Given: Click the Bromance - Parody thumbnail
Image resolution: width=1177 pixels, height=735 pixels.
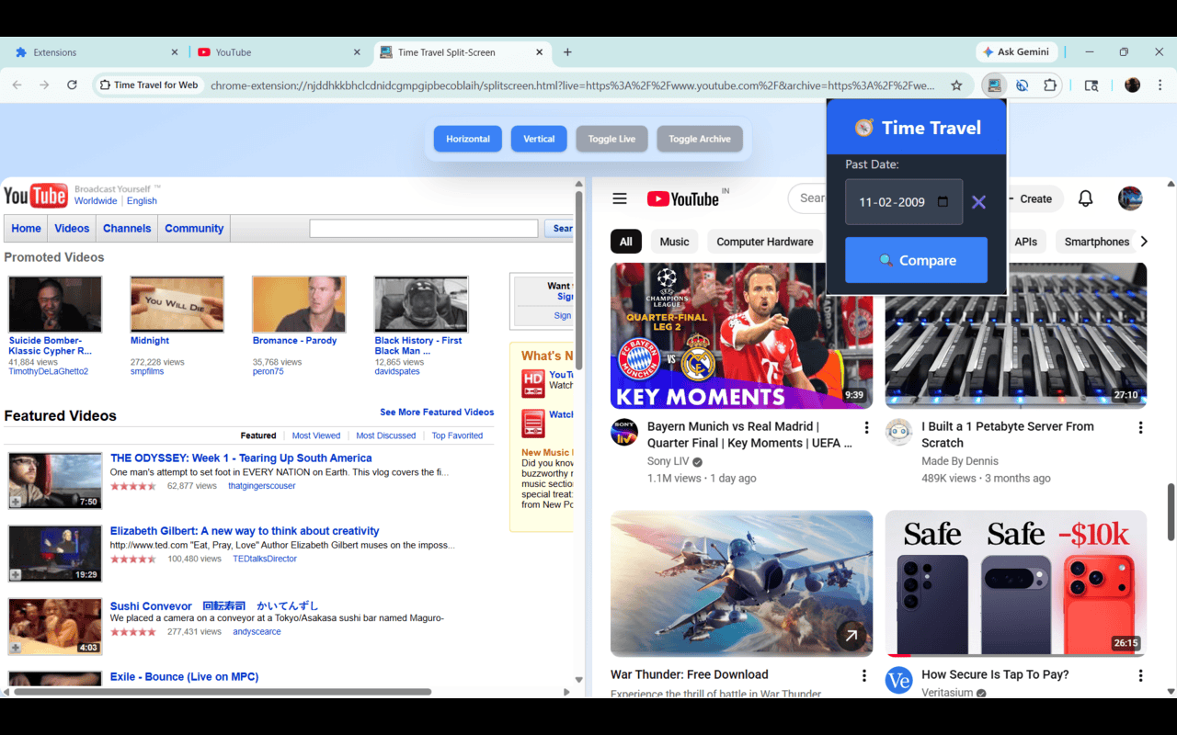Looking at the screenshot, I should (299, 304).
